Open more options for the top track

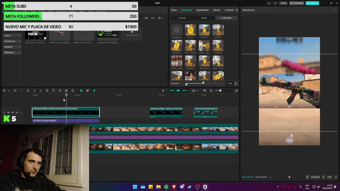coord(21,112)
